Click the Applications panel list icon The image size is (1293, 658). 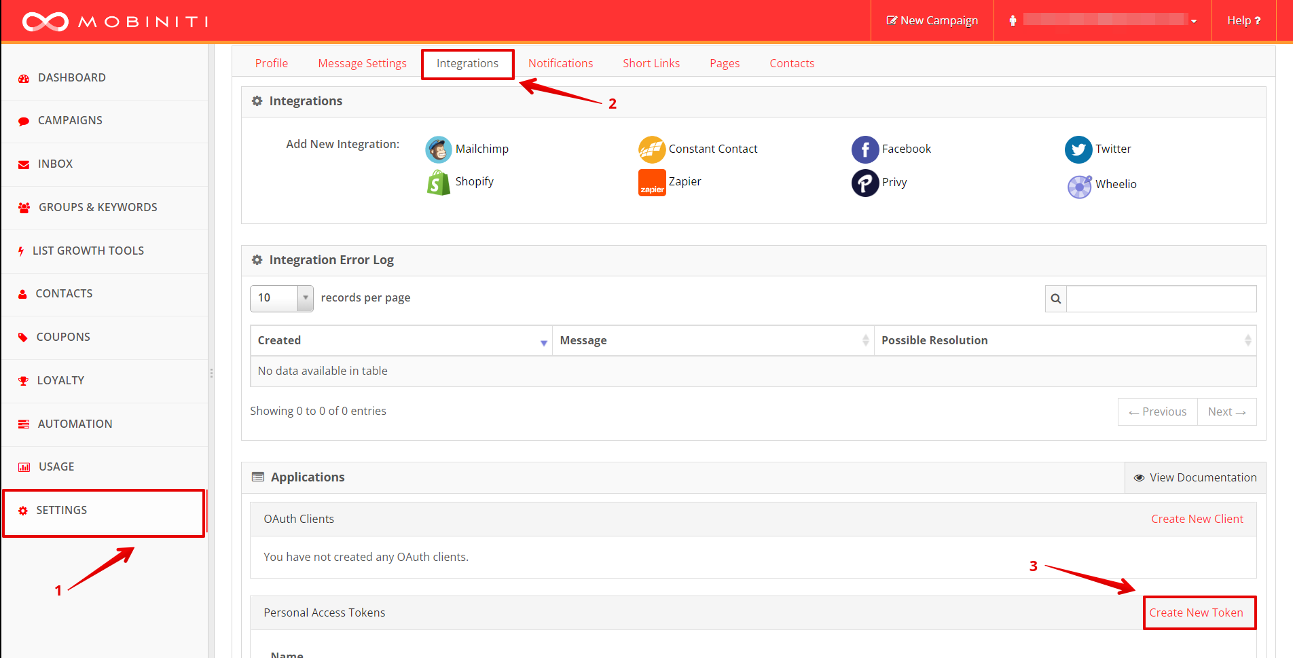[258, 477]
